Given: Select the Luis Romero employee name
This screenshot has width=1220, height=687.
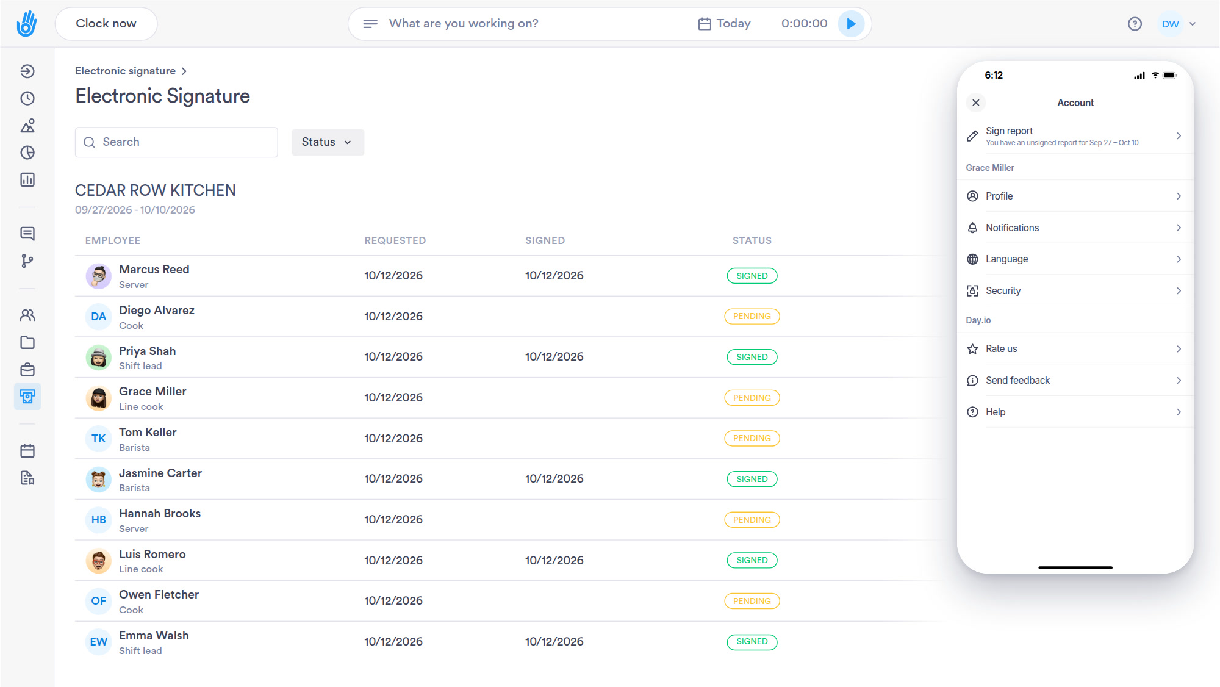Looking at the screenshot, I should click(x=152, y=554).
